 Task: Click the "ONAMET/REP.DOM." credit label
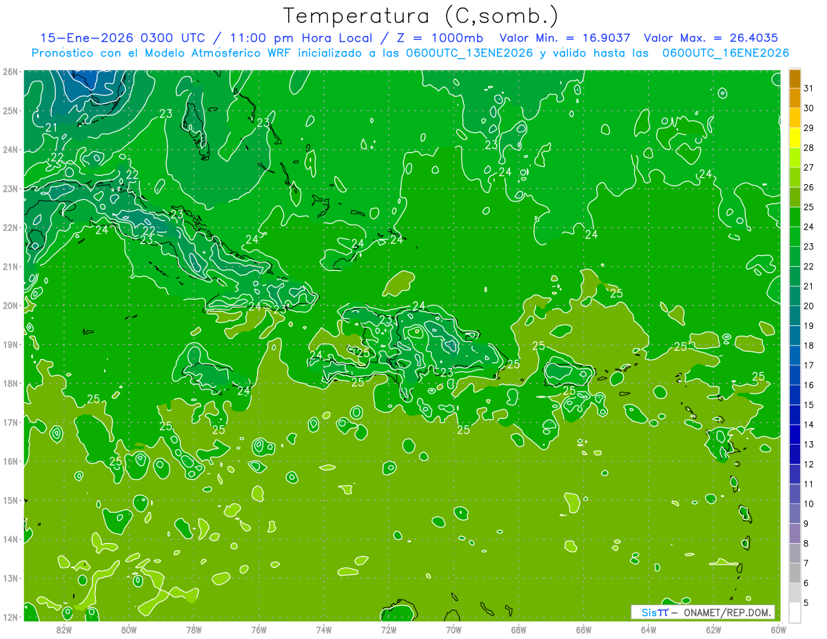(727, 612)
